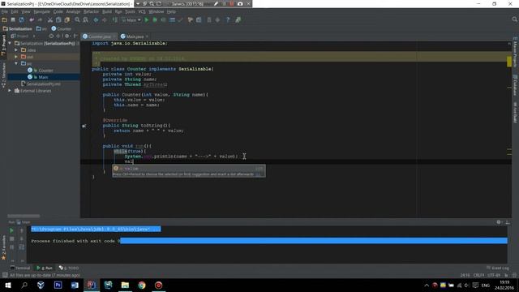Click the Copy toolbar icon

point(58,19)
